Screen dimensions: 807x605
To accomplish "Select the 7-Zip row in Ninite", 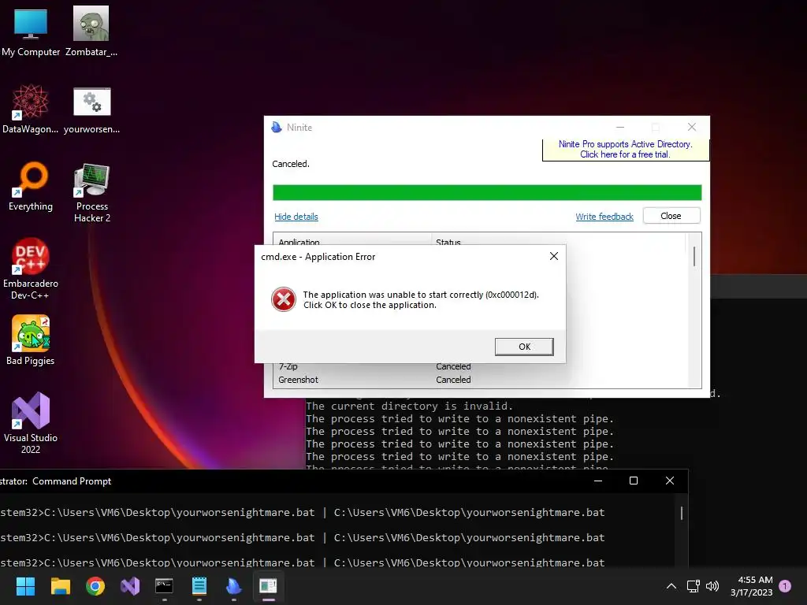I will point(482,366).
